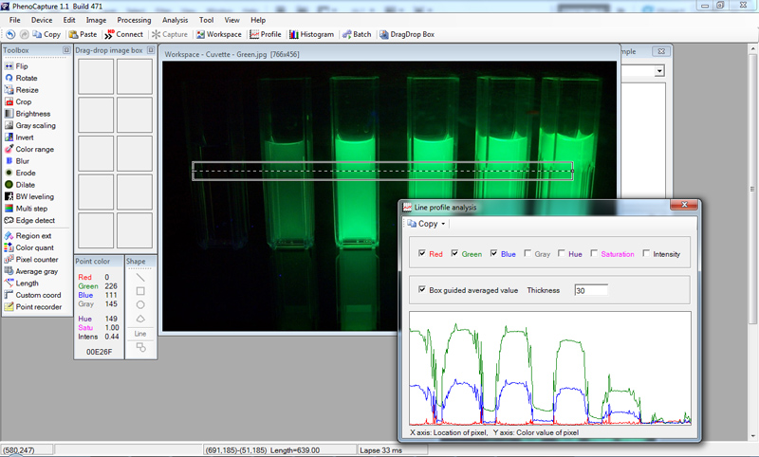Choose the Crop tool
This screenshot has height=457, width=759.
point(23,101)
